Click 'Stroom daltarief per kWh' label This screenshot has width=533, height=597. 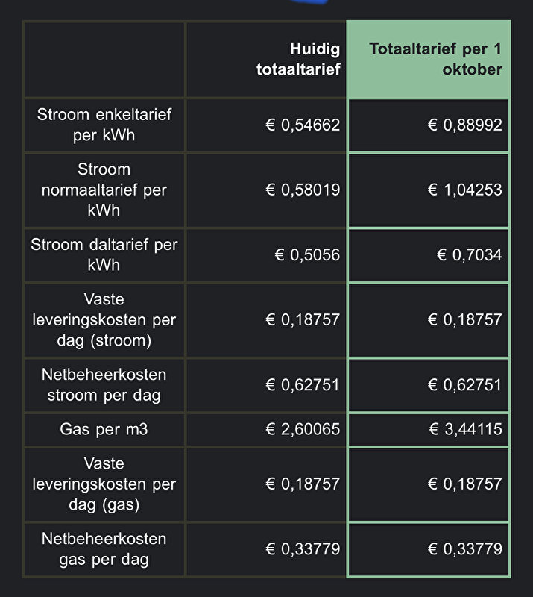point(104,254)
